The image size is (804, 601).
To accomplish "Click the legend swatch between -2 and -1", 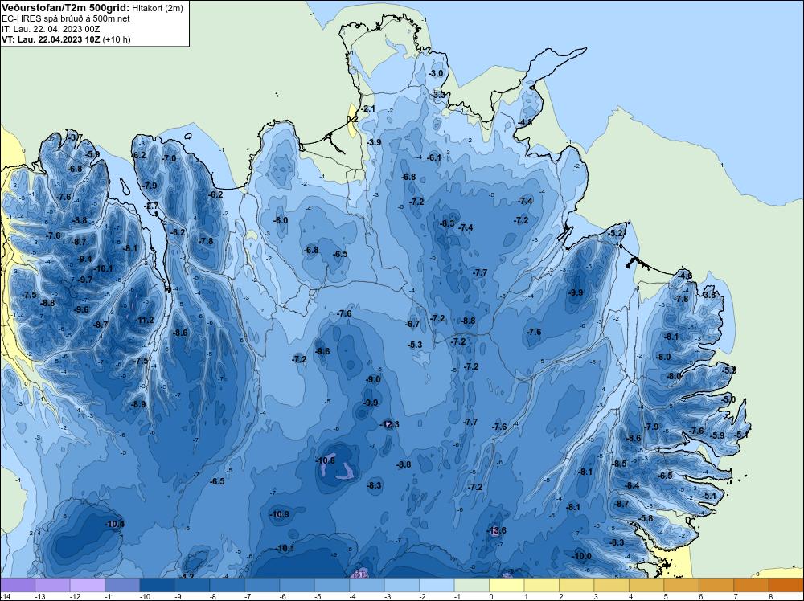I will coord(437,585).
